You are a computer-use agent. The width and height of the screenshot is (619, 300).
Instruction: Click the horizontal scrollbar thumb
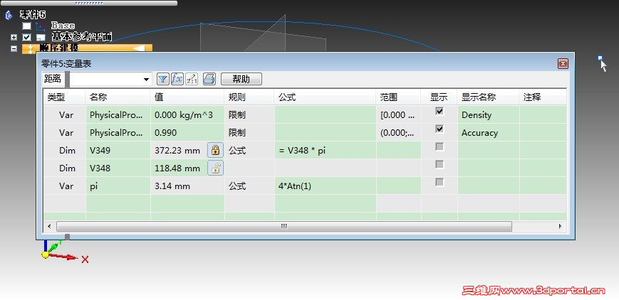(284, 226)
